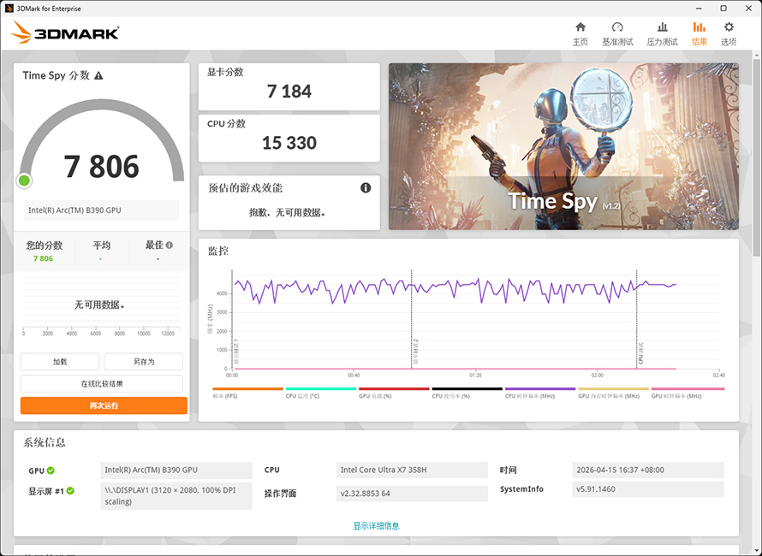Click the 监控 monitoring heading

click(x=218, y=251)
